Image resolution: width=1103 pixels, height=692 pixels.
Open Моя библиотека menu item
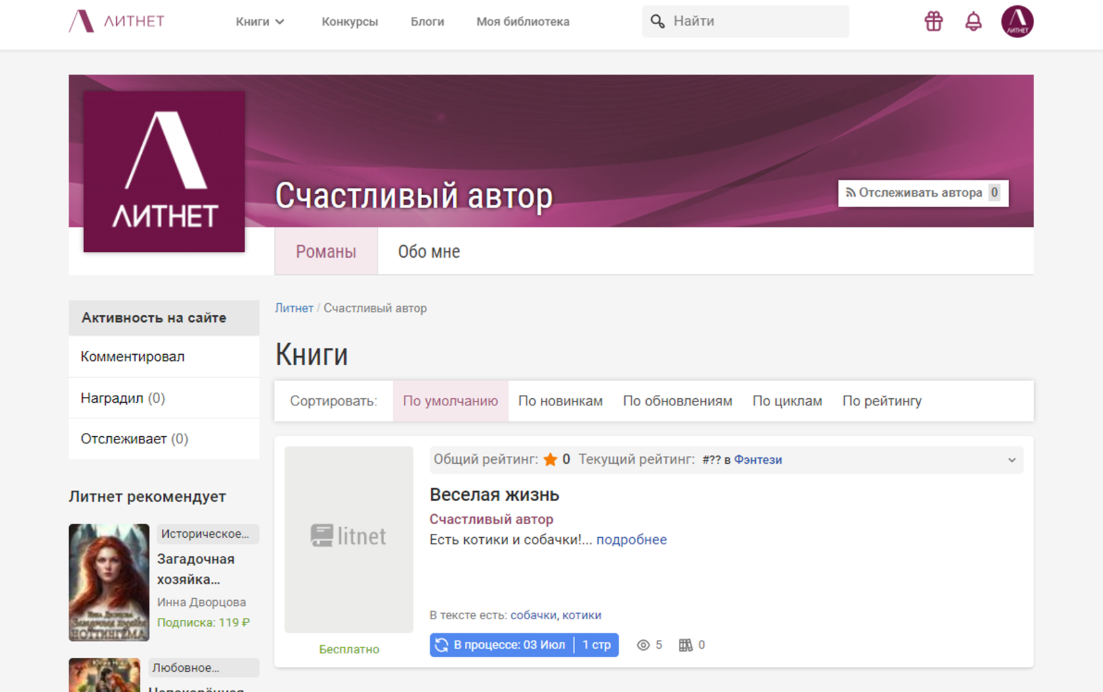pos(523,22)
